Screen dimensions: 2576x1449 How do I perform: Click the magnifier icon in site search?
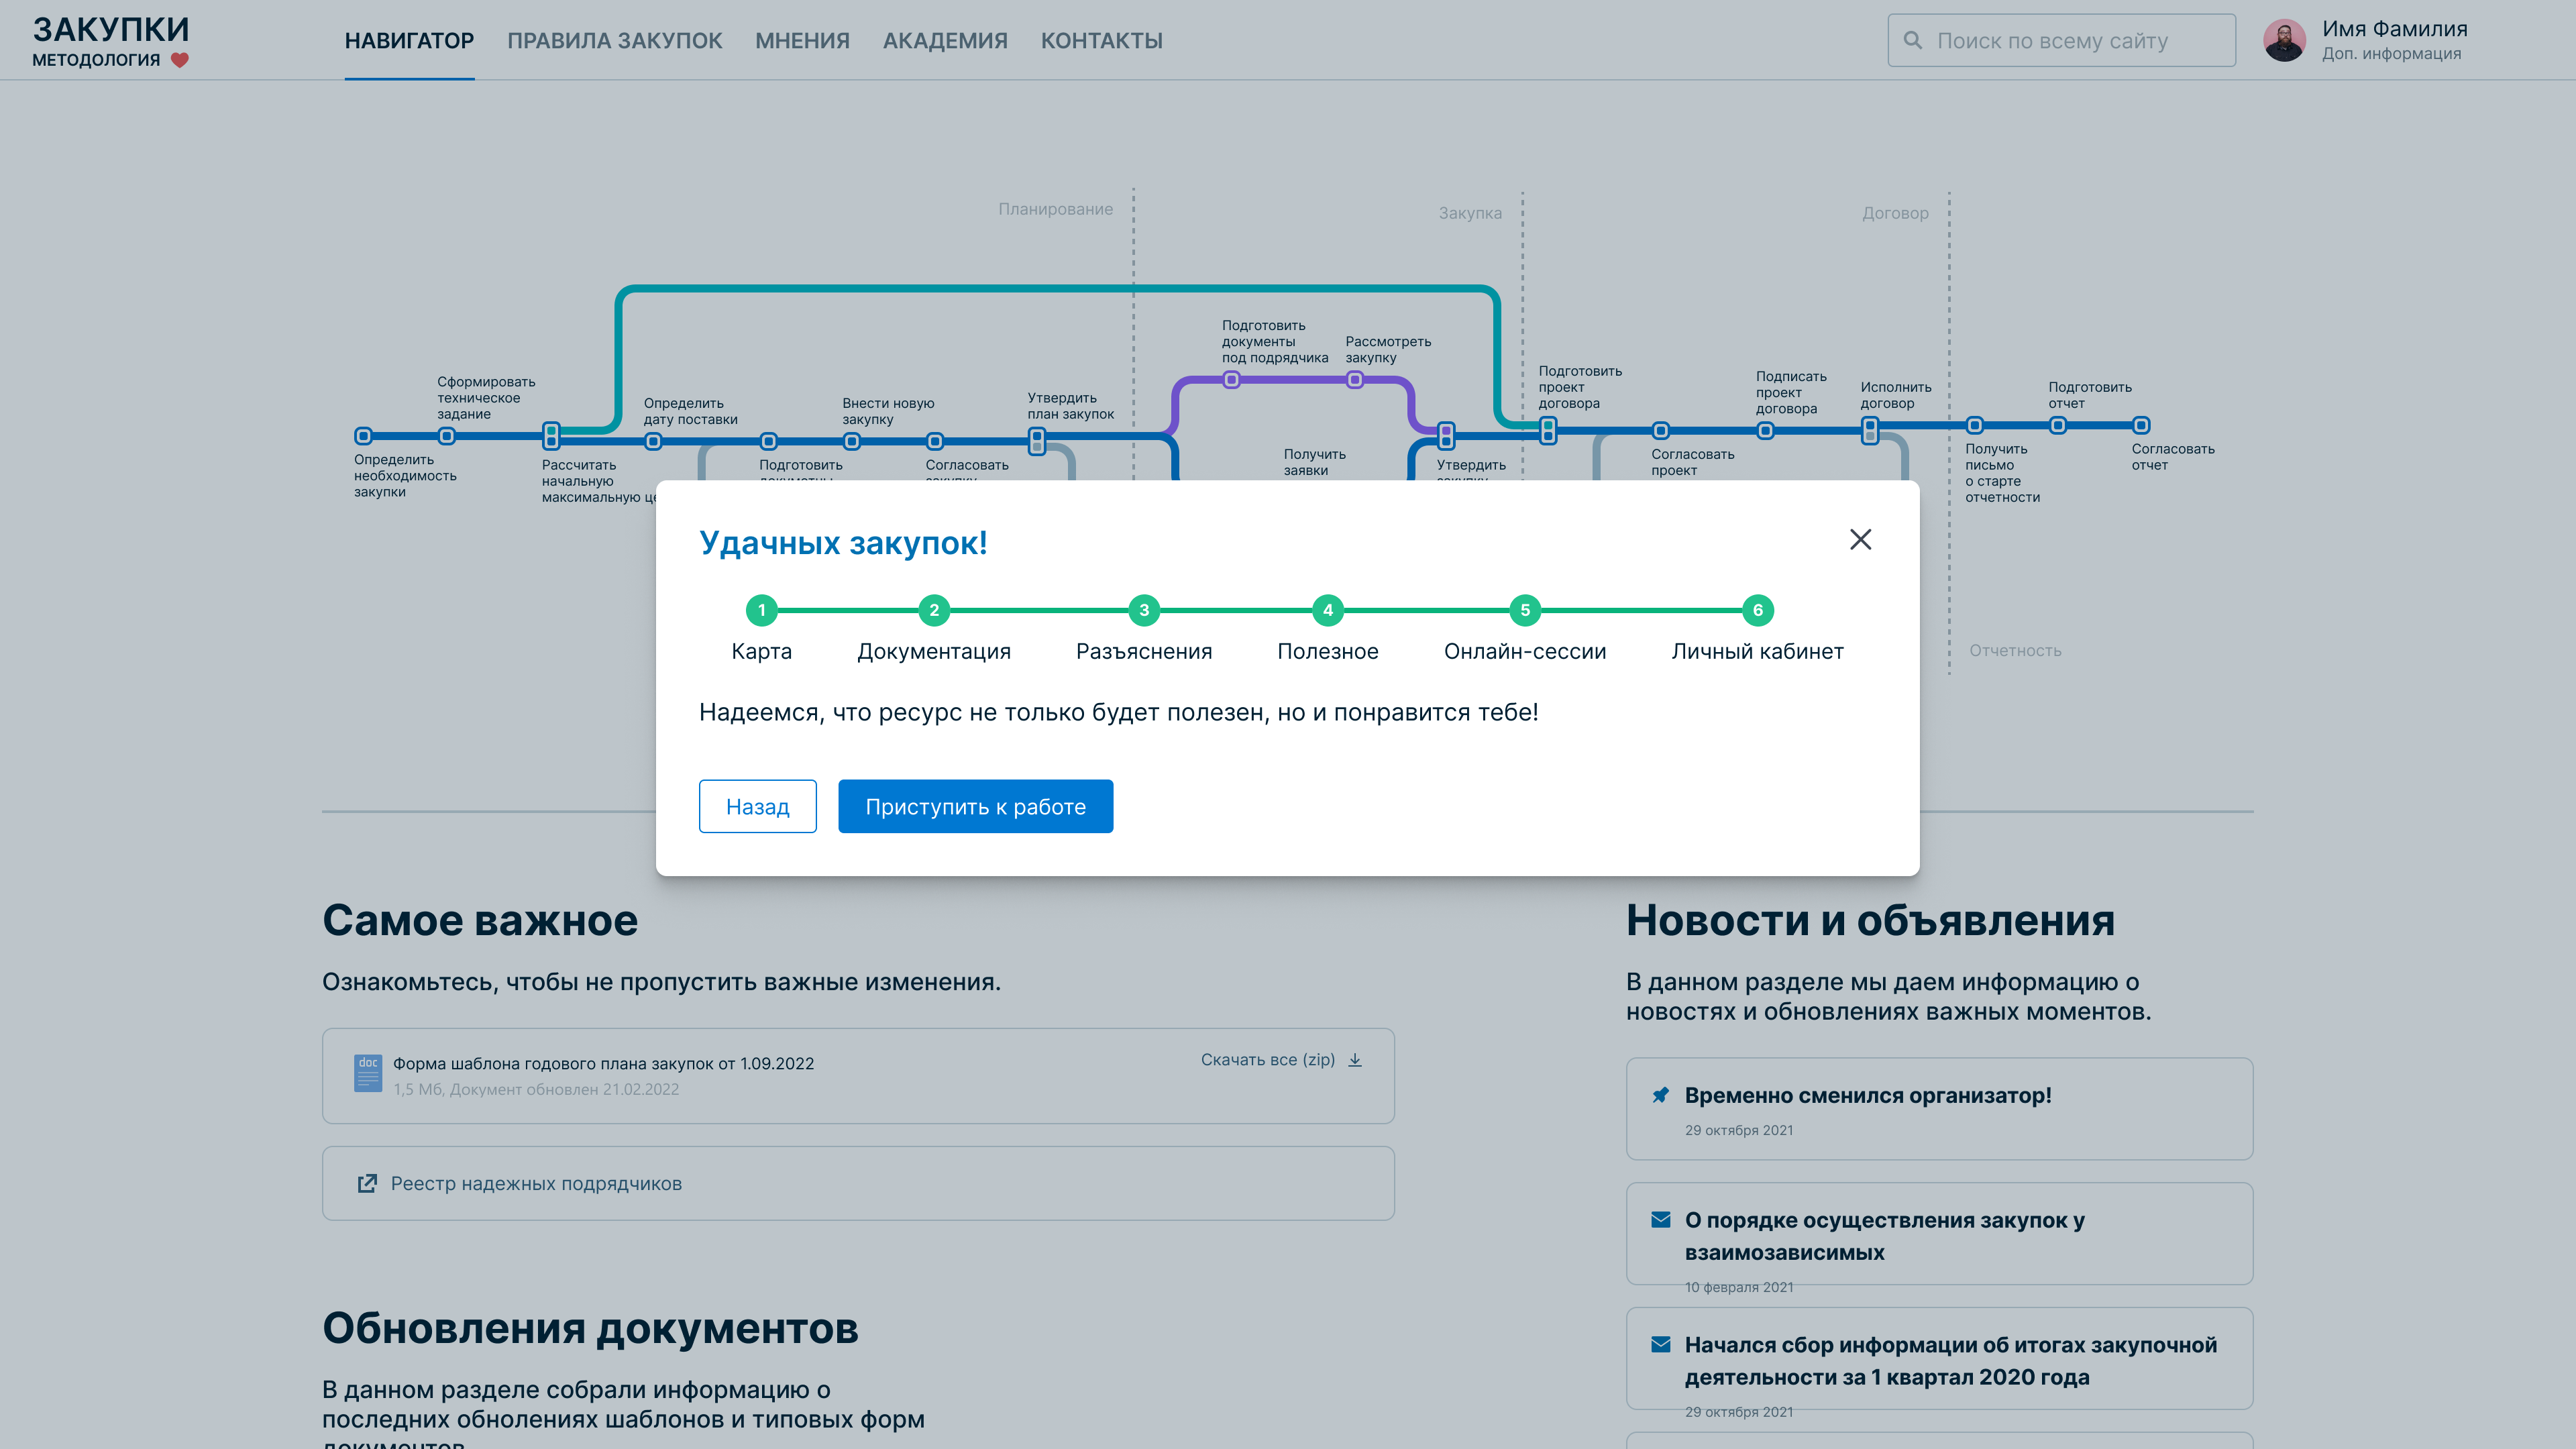[x=1912, y=40]
